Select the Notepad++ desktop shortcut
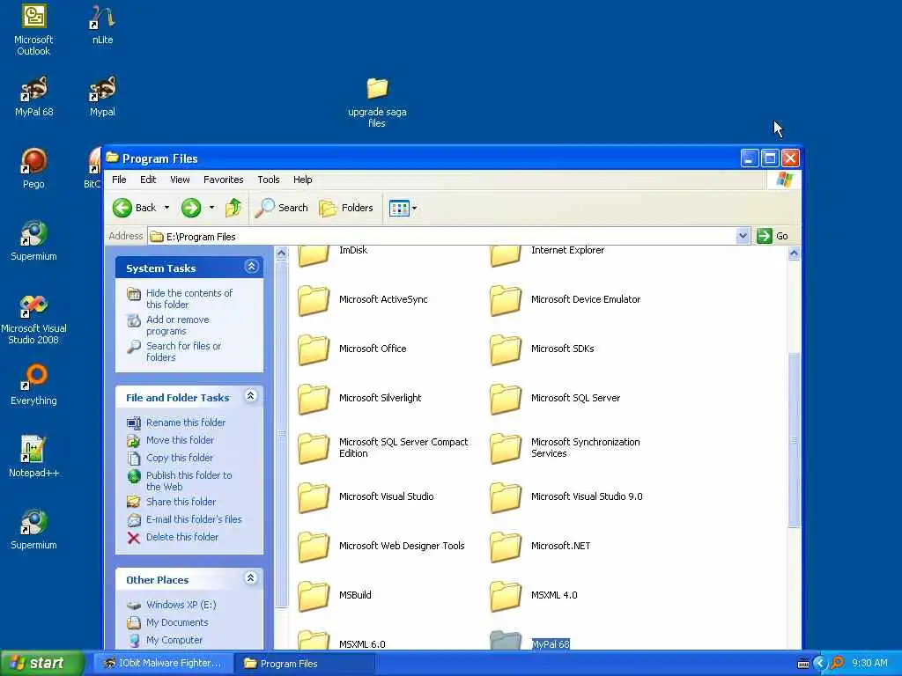902x676 pixels. click(x=33, y=457)
